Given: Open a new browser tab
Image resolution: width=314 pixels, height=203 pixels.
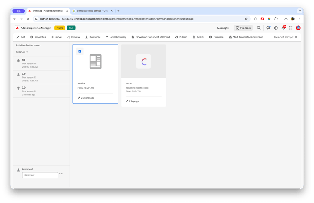Looking at the screenshot, I should pos(118,11).
